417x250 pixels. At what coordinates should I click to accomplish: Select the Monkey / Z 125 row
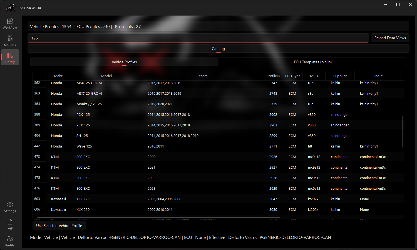coord(219,104)
